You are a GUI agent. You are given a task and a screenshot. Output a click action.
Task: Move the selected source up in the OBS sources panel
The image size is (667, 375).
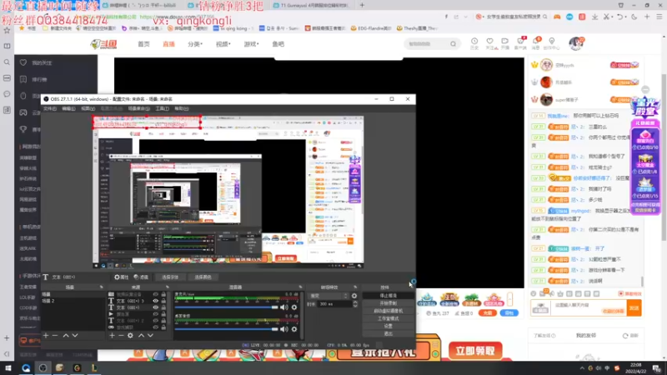tap(141, 336)
